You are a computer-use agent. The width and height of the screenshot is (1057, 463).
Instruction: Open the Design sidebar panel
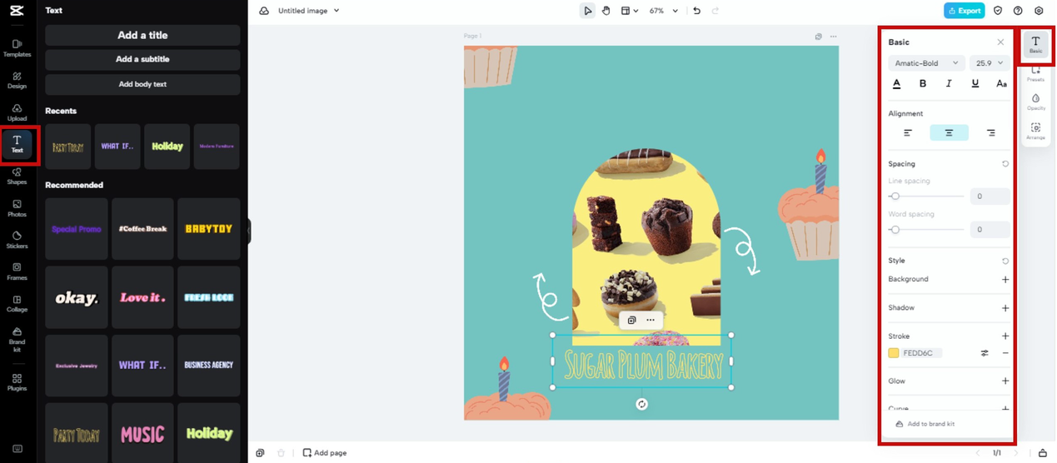[17, 80]
